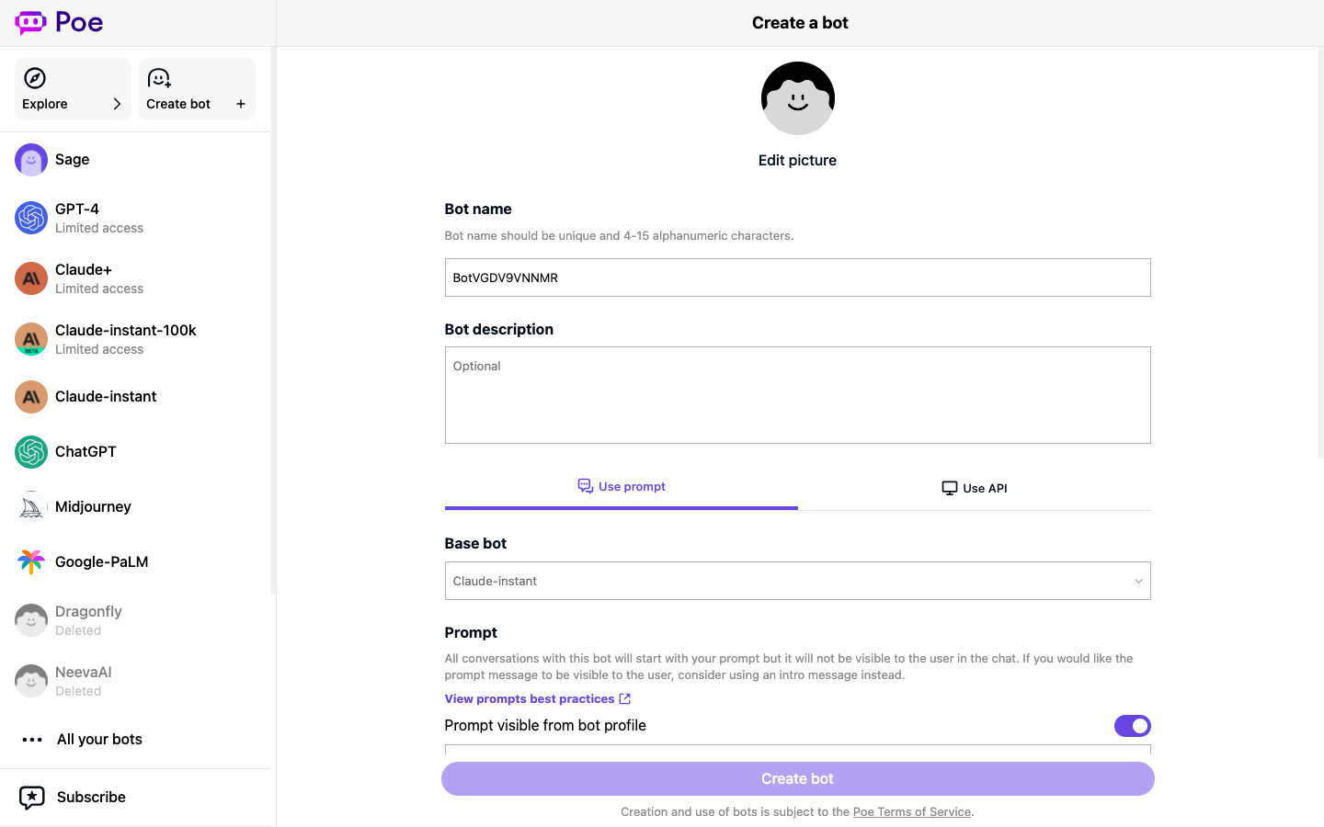
Task: Open the Claude+ bot avatar
Action: pos(31,278)
